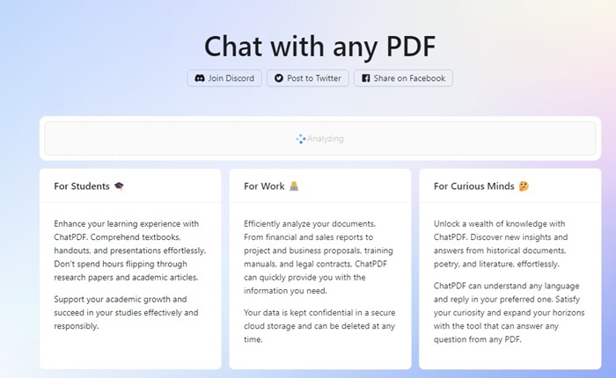Click paragraph 'Support your academic growth'
This screenshot has height=378, width=616.
click(126, 312)
